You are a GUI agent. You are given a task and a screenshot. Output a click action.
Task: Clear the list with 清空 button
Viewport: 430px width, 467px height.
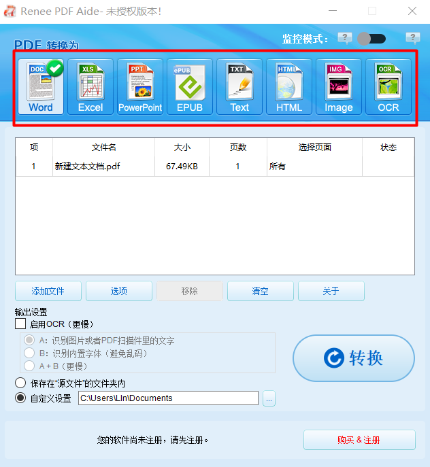(x=261, y=291)
